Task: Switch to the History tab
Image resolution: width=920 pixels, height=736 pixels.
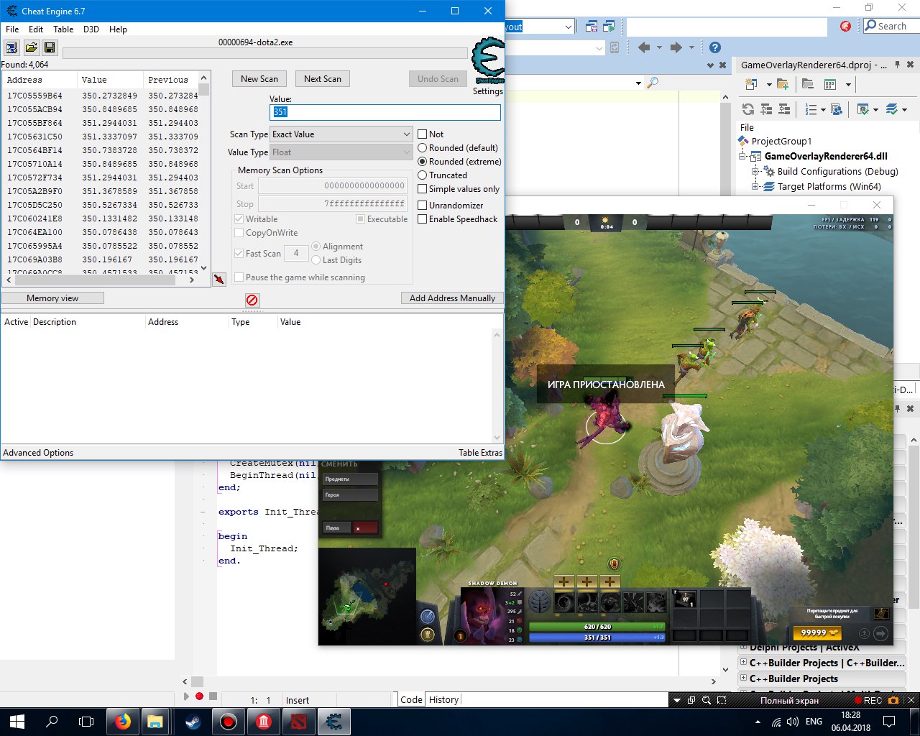Action: click(443, 699)
